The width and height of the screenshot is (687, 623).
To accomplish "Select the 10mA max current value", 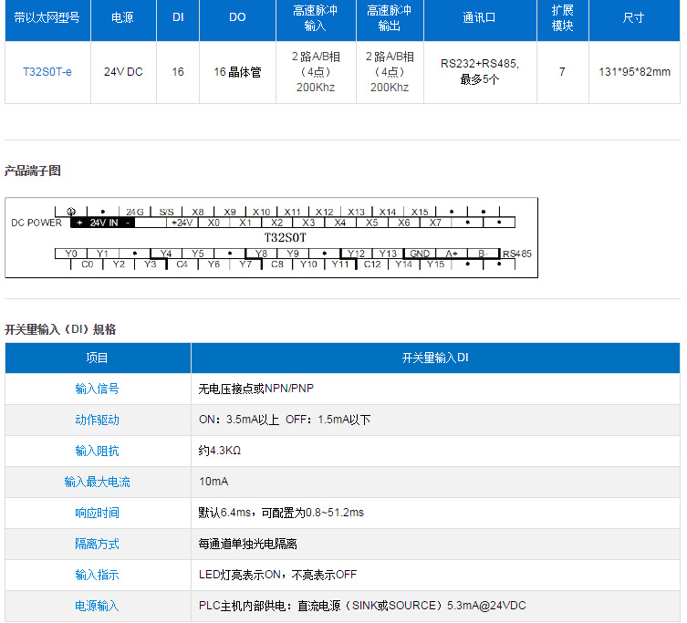I will [213, 482].
